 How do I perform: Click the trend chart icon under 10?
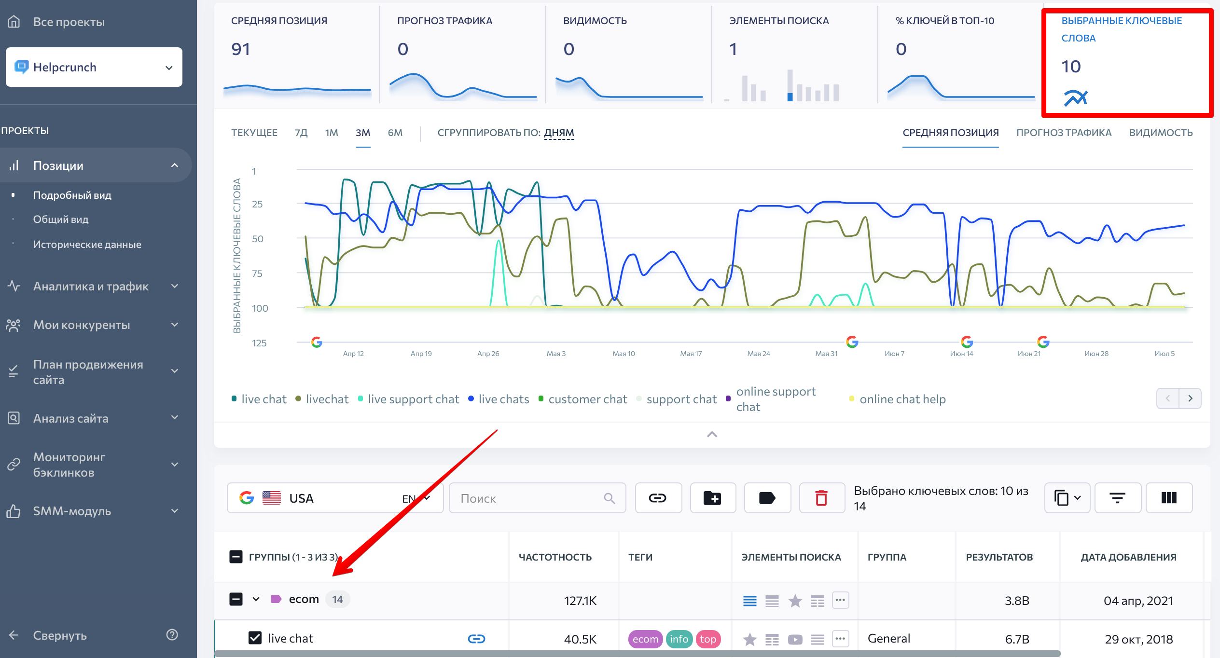point(1076,98)
